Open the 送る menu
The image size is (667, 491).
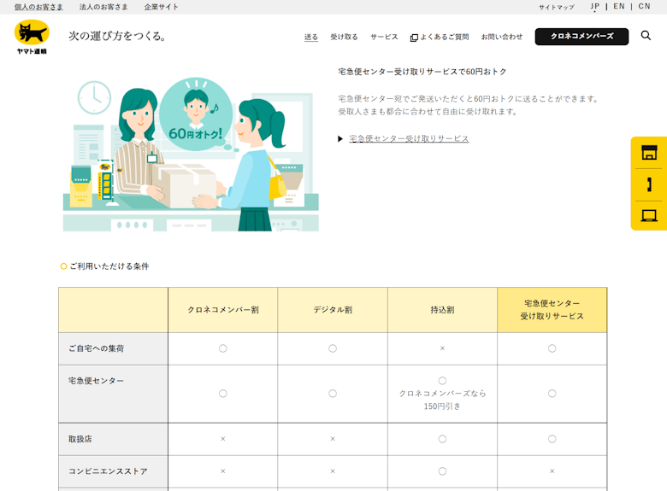[311, 37]
